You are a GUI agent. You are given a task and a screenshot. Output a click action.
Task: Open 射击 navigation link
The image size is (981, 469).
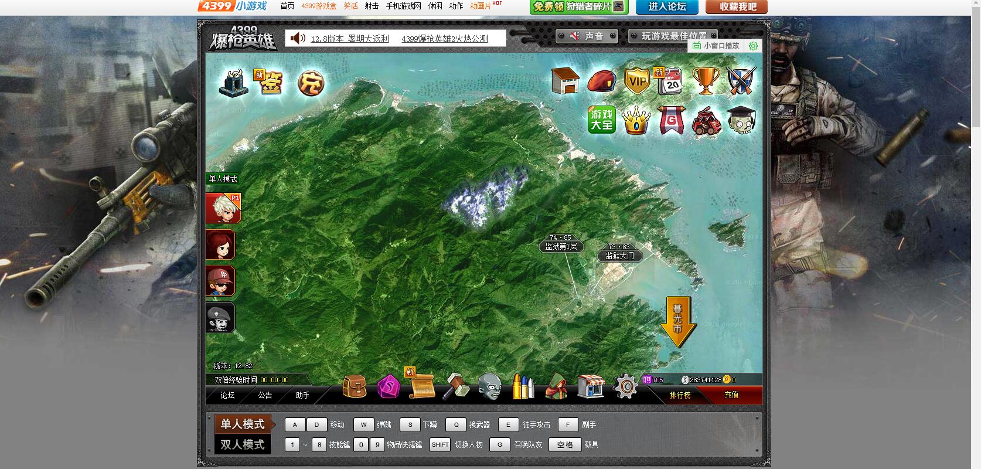[x=372, y=6]
